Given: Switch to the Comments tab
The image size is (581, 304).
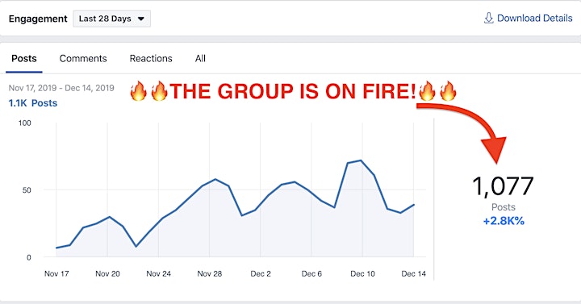Looking at the screenshot, I should click(x=83, y=58).
